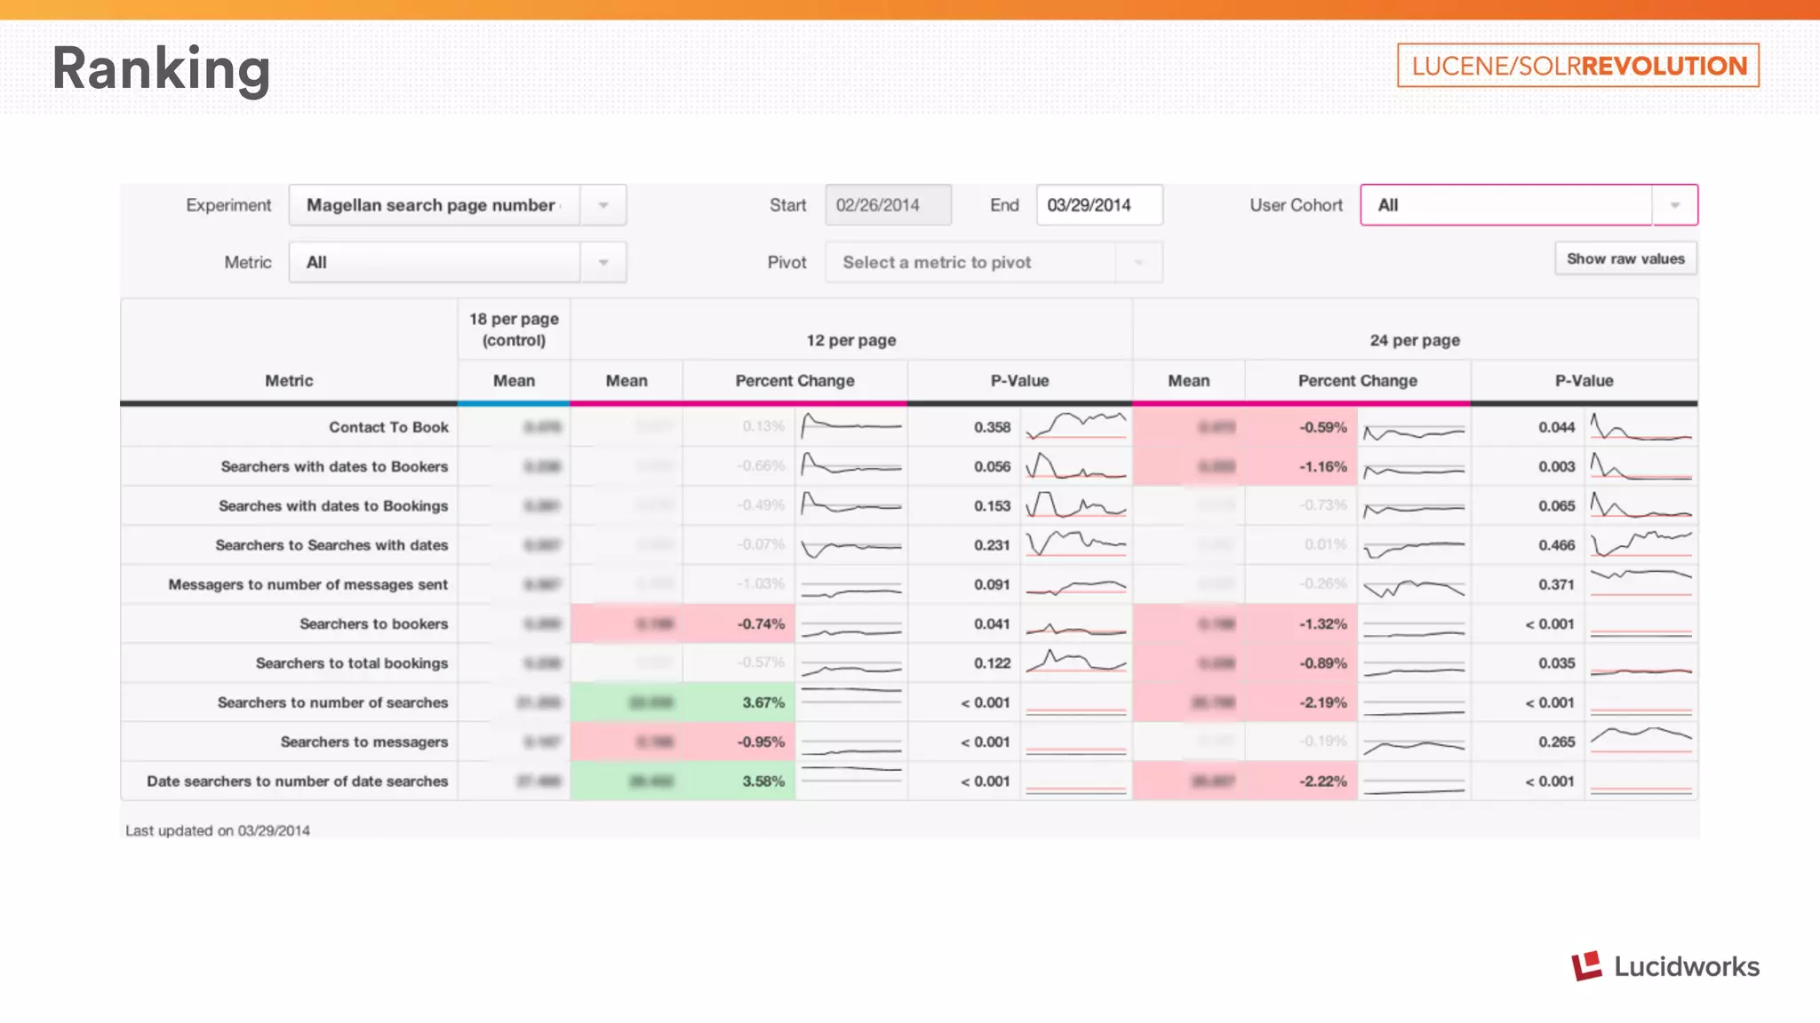Screen dimensions: 1820x1023
Task: Click Searchers to Searches with dates 12-per-page P-Value sparkline
Action: point(1075,544)
